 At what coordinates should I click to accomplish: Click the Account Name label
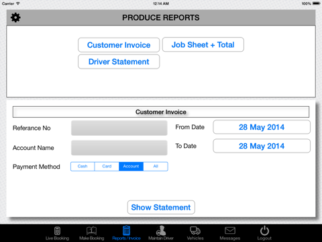pyautogui.click(x=34, y=148)
